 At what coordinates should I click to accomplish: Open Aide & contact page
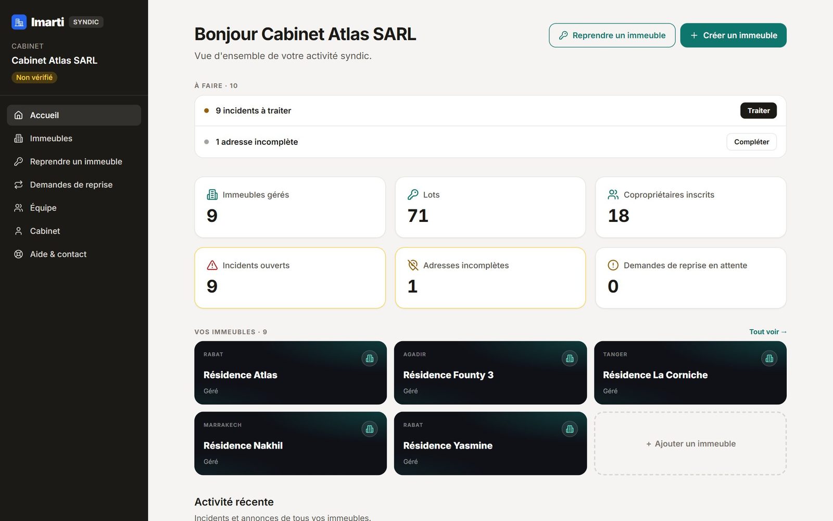74,254
